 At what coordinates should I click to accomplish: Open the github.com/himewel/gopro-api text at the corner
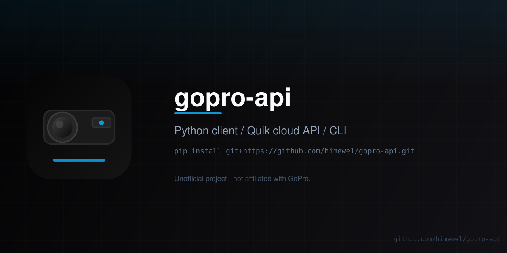tap(447, 239)
